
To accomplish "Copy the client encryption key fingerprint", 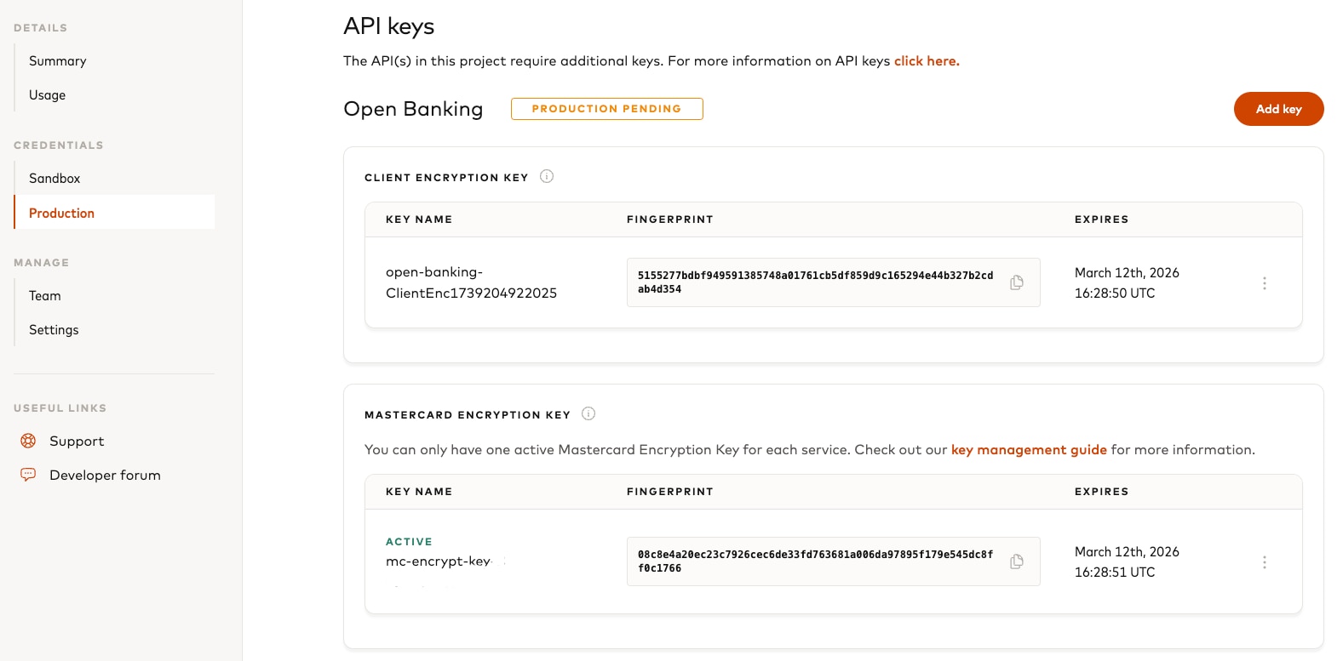I will tap(1016, 282).
